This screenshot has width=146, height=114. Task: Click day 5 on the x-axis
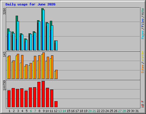[27, 111]
